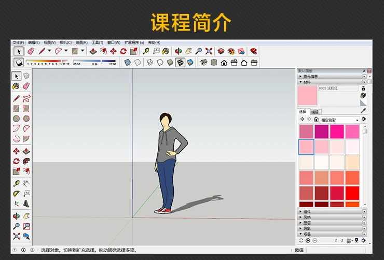This screenshot has width=384, height=260.
Task: Activate the Tape Measure tool
Action: 146,51
